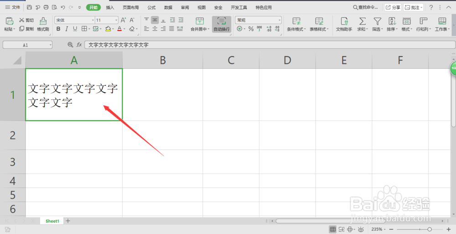This screenshot has height=234, width=456.
Task: Increase decimal places icon
Action: coord(269,29)
